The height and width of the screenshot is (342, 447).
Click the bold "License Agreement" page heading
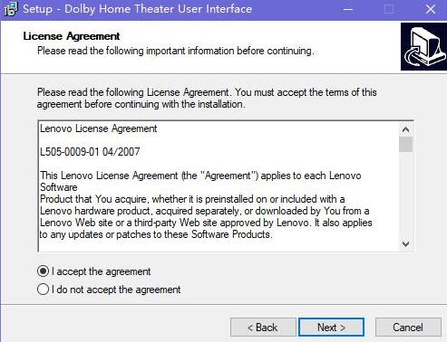72,36
